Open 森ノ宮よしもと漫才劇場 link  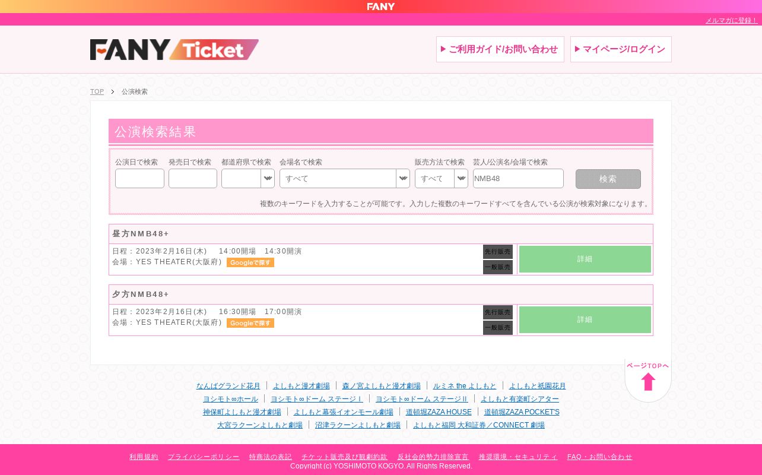tap(382, 386)
